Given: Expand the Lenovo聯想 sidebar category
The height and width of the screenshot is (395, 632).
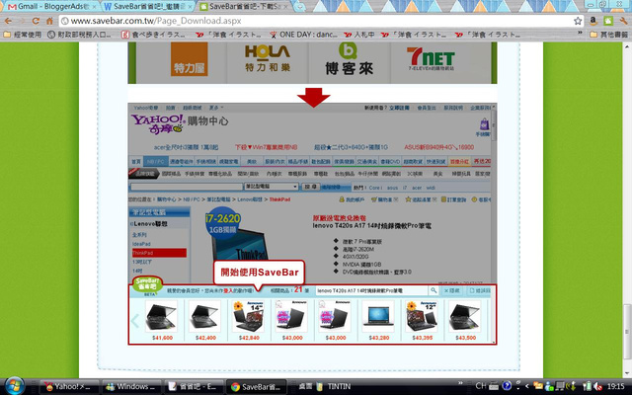Looking at the screenshot, I should coord(149,224).
